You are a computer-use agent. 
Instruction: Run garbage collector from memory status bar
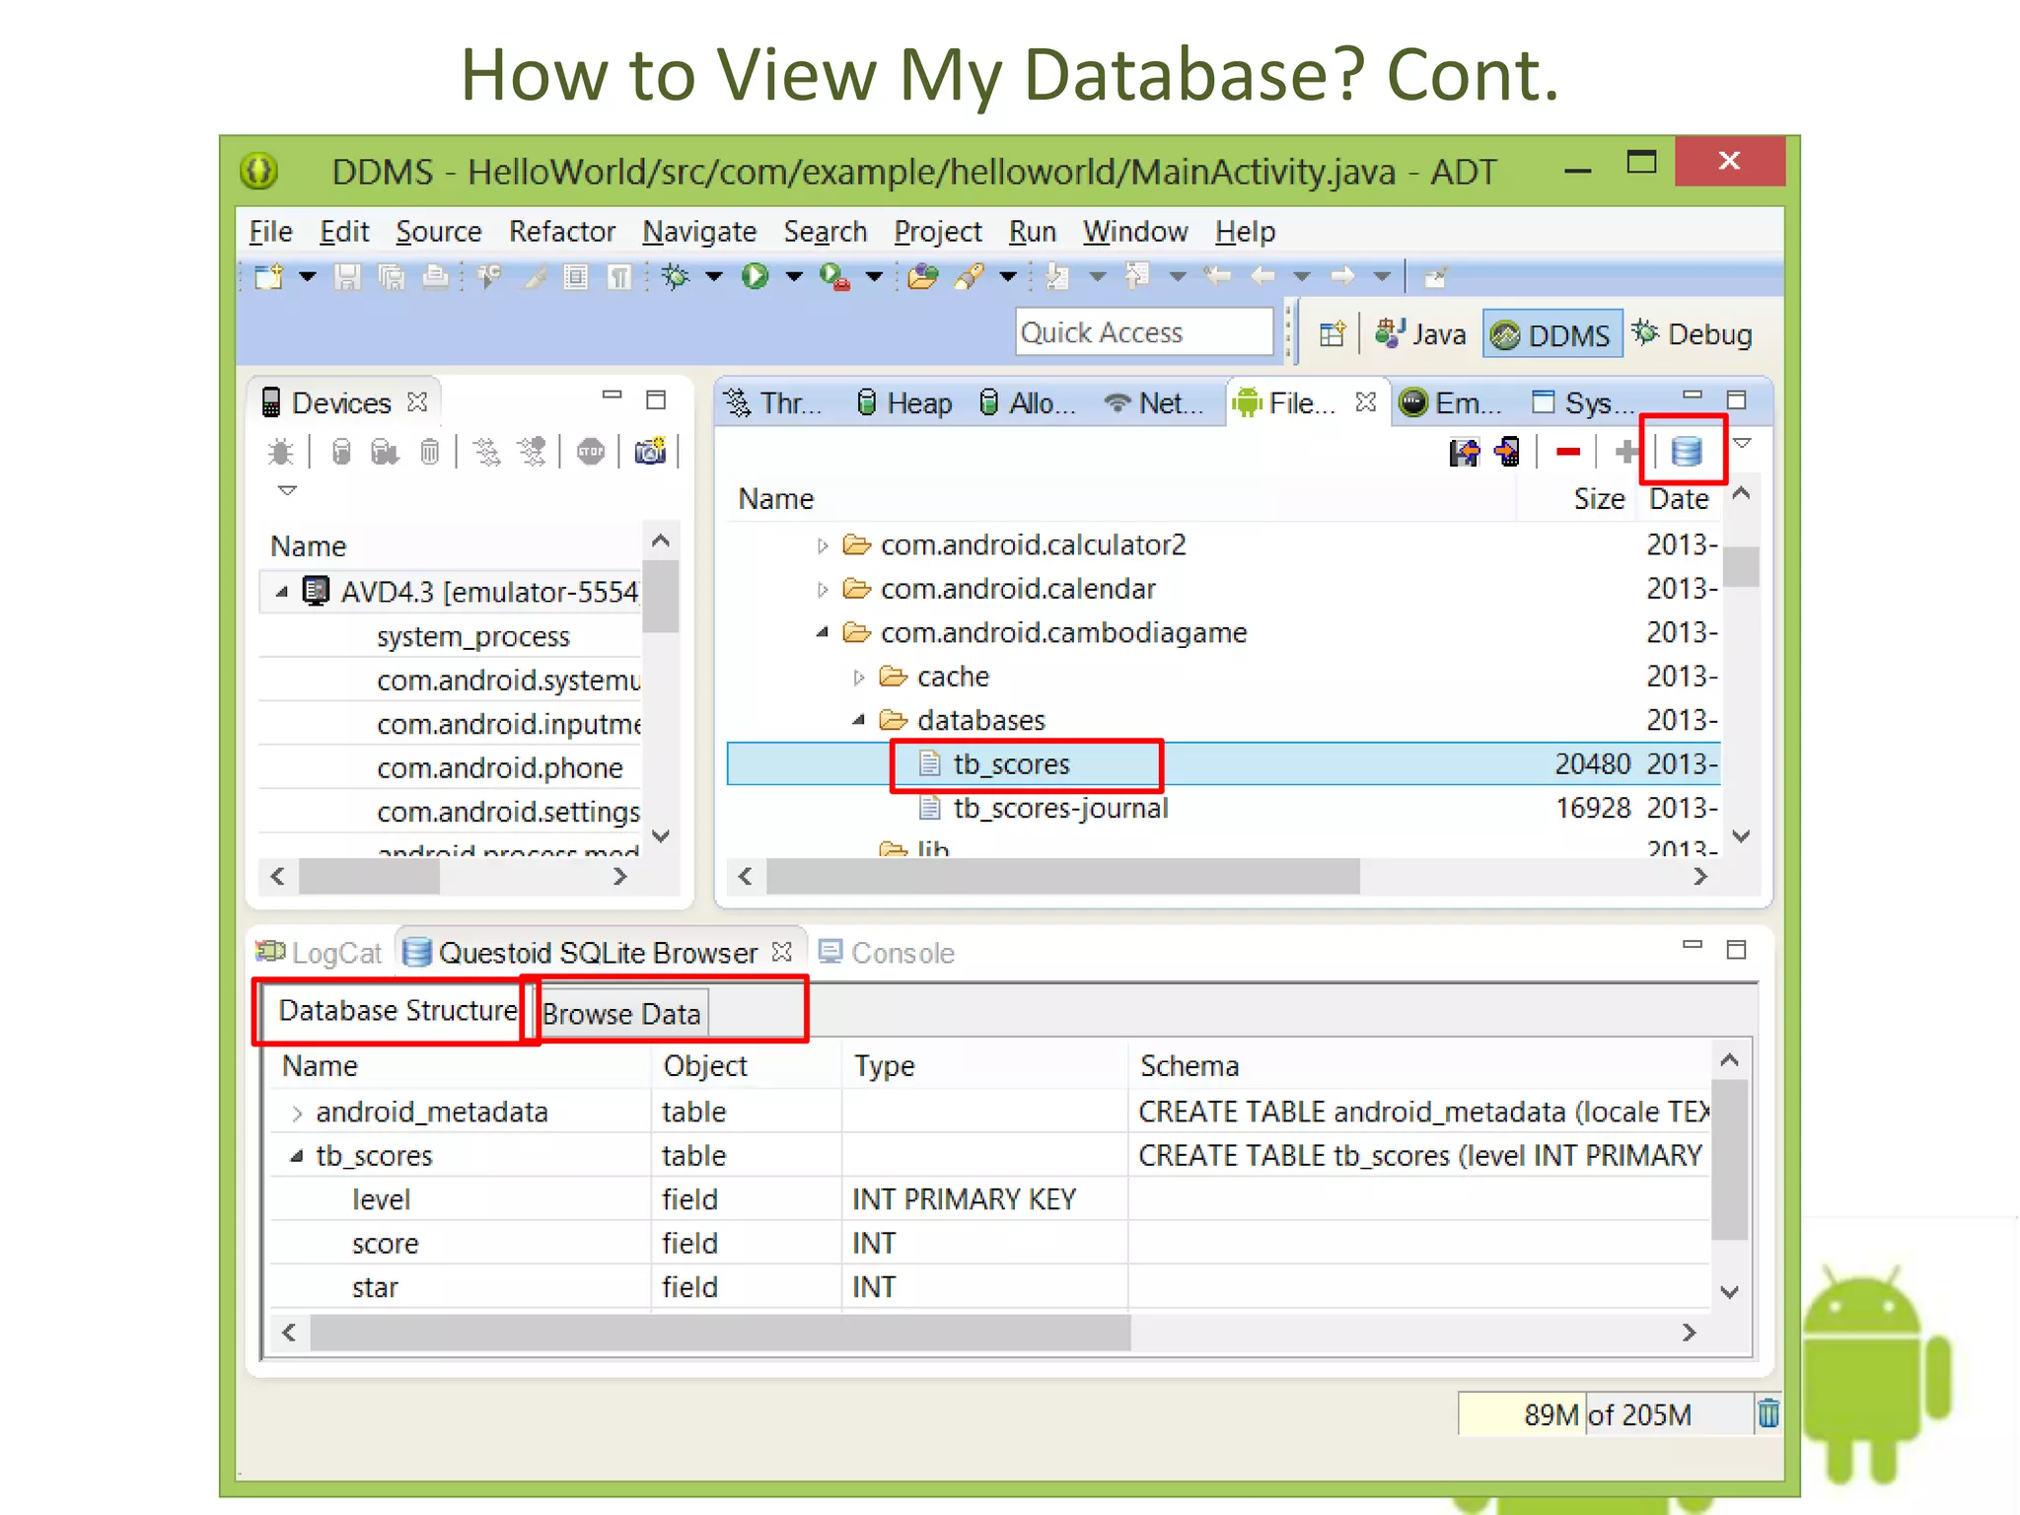1767,1413
